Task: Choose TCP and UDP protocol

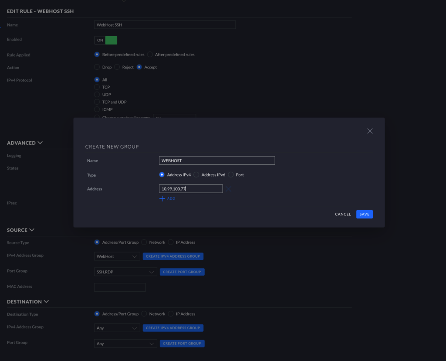Action: point(97,102)
